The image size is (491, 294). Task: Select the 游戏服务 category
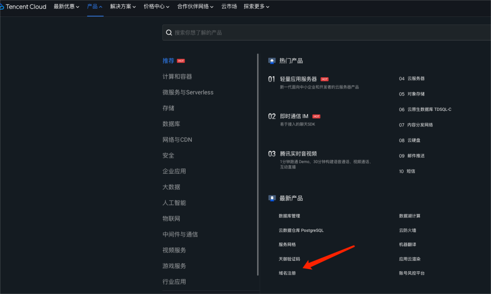click(x=174, y=266)
